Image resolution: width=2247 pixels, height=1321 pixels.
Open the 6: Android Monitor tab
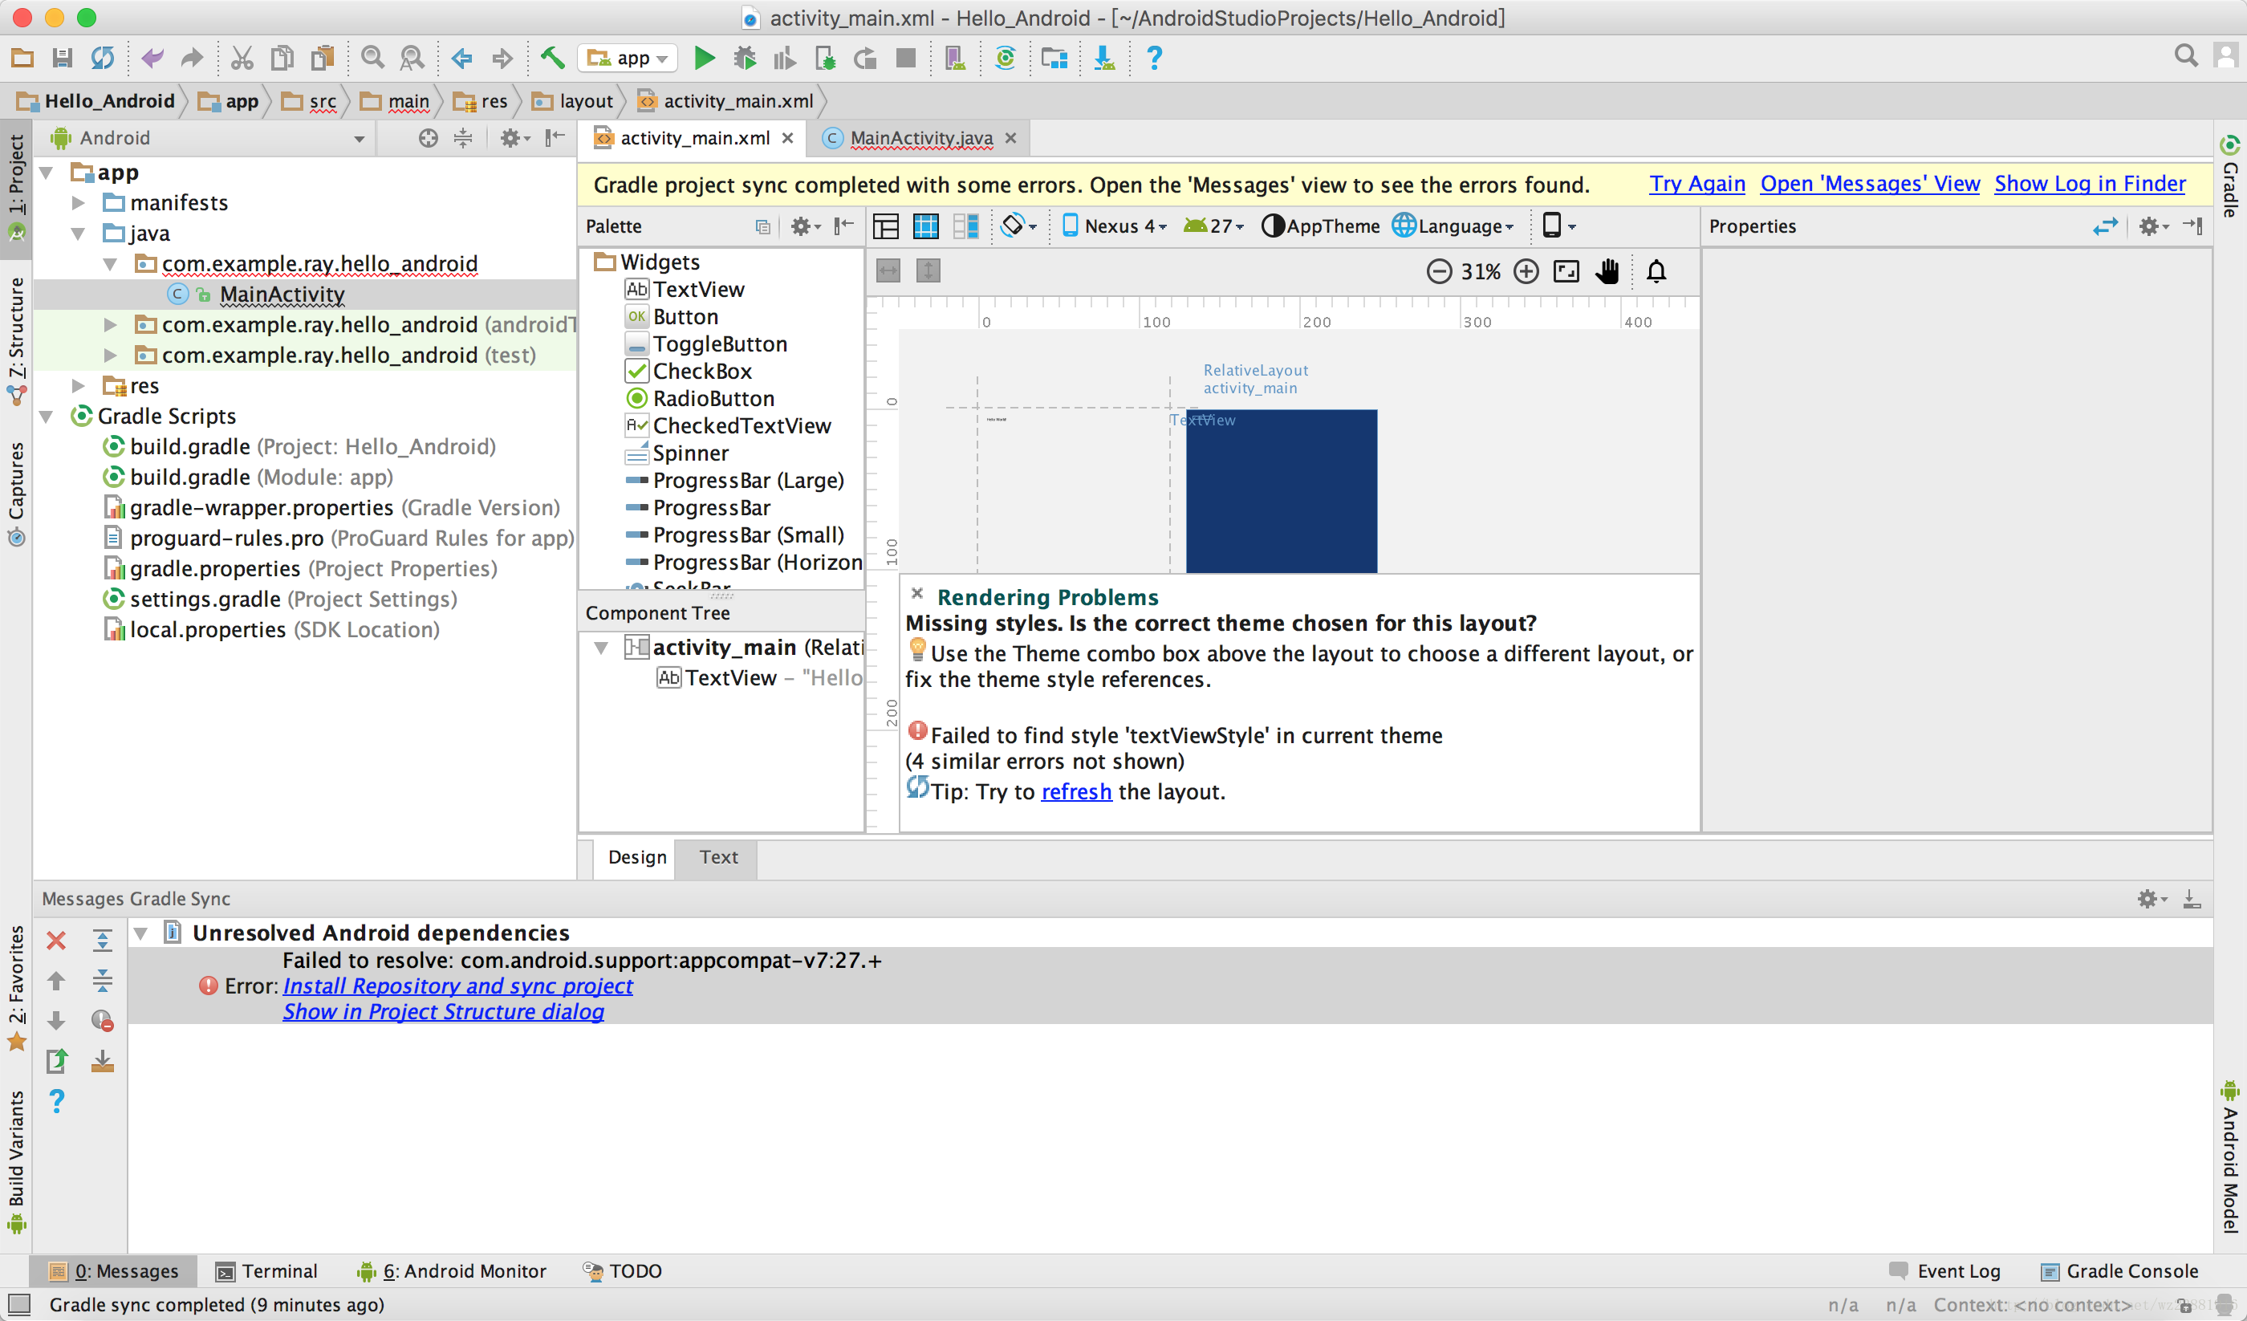(x=451, y=1270)
